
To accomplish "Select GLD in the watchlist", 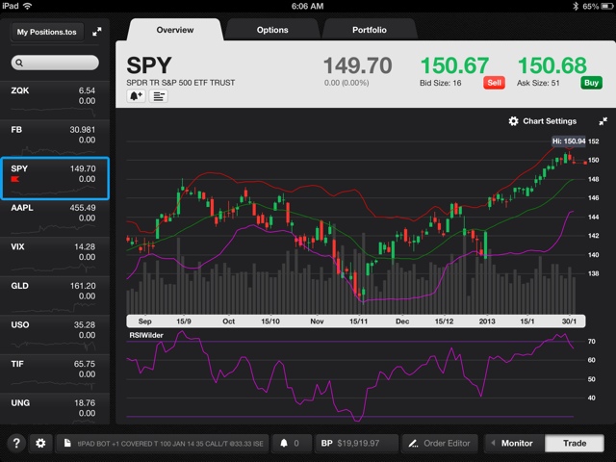I will (55, 295).
